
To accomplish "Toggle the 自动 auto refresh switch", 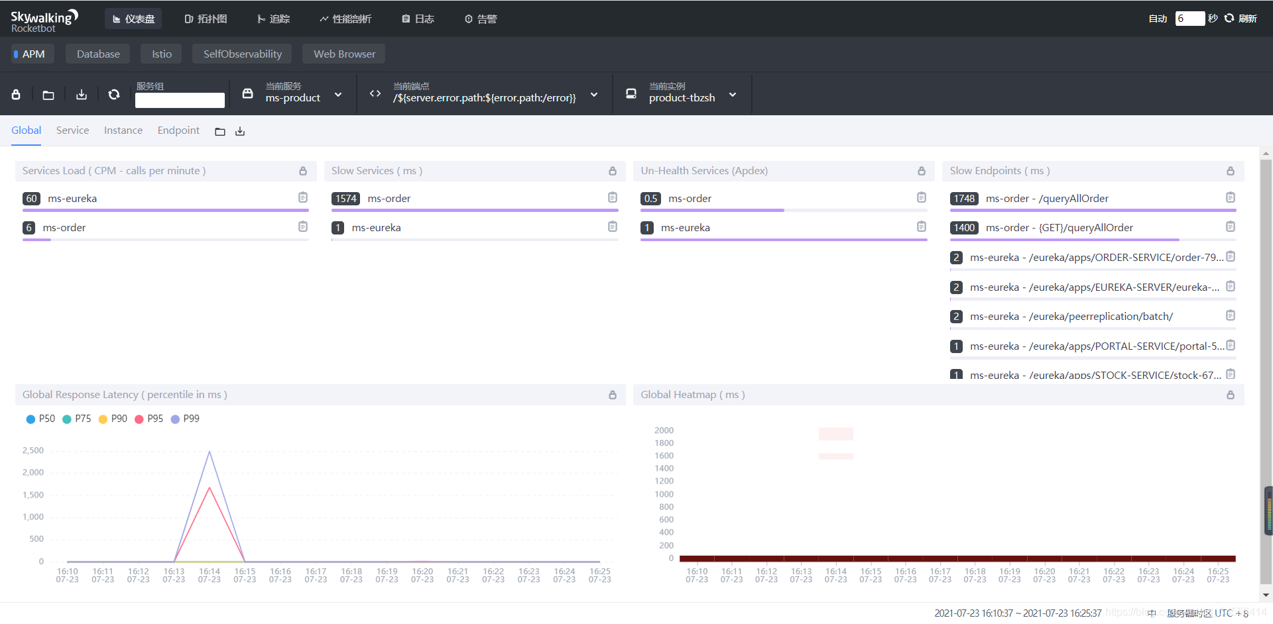I will 1158,19.
